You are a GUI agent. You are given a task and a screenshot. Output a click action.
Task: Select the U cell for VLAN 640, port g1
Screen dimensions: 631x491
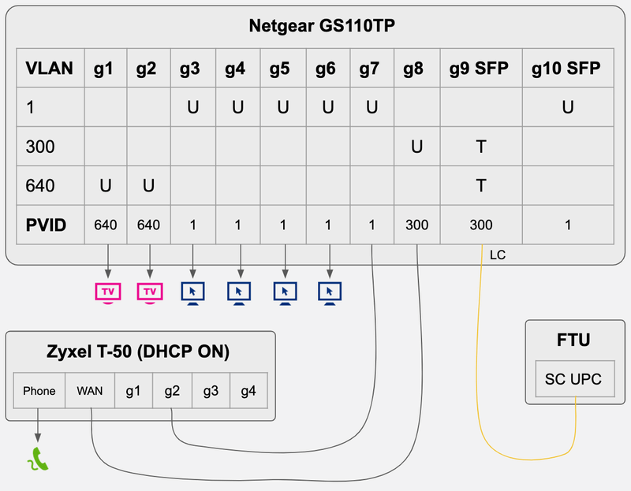(x=106, y=185)
